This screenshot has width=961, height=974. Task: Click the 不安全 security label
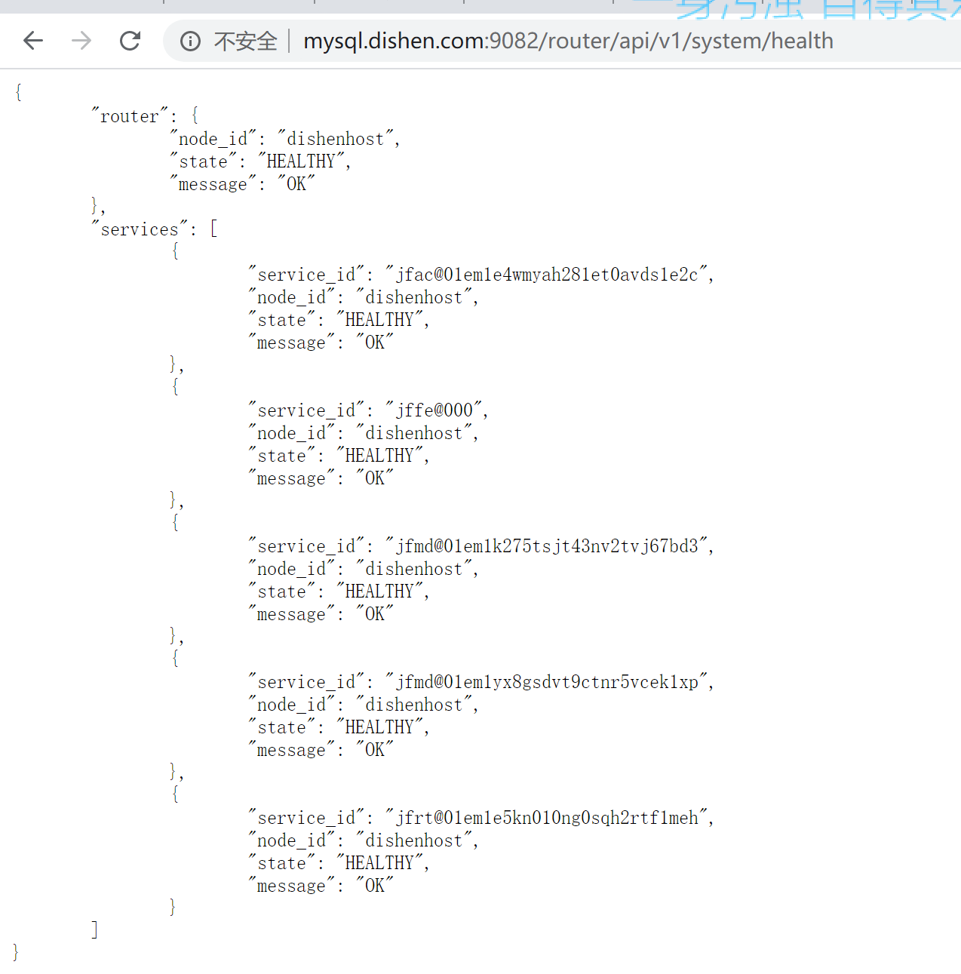click(x=246, y=41)
